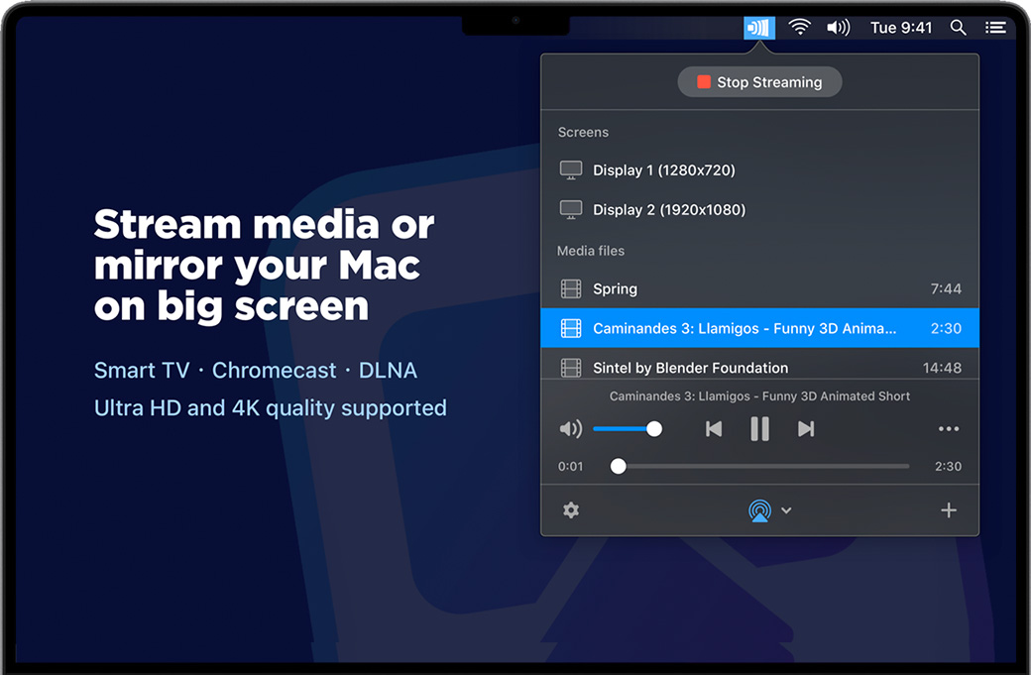1031x675 pixels.
Task: Skip to the previous track
Action: tap(714, 429)
